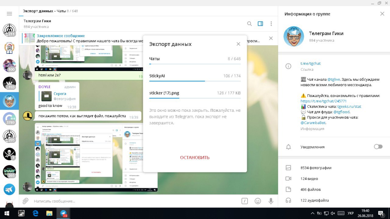Open the @CarambaBot proxy link
This screenshot has height=219, width=390.
click(x=313, y=123)
